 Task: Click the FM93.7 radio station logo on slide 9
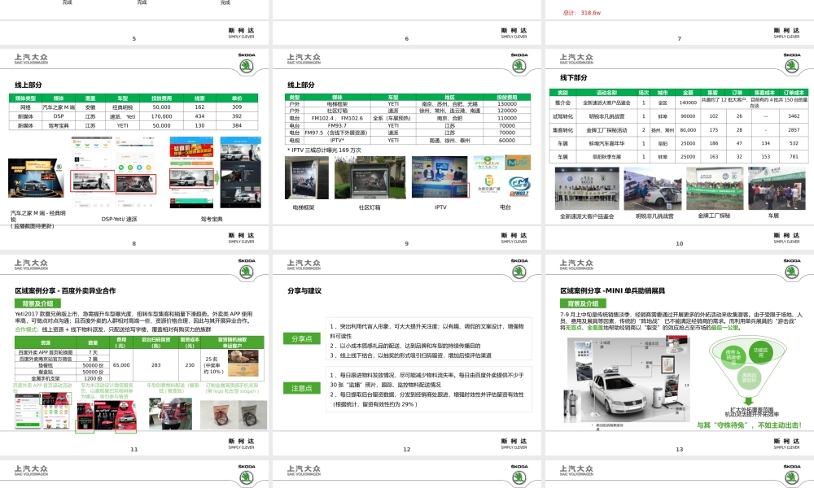point(519,186)
